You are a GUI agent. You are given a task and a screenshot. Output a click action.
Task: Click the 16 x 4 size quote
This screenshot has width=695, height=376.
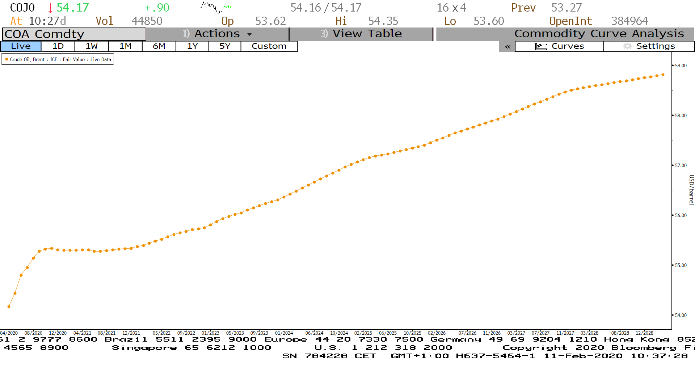(x=451, y=8)
